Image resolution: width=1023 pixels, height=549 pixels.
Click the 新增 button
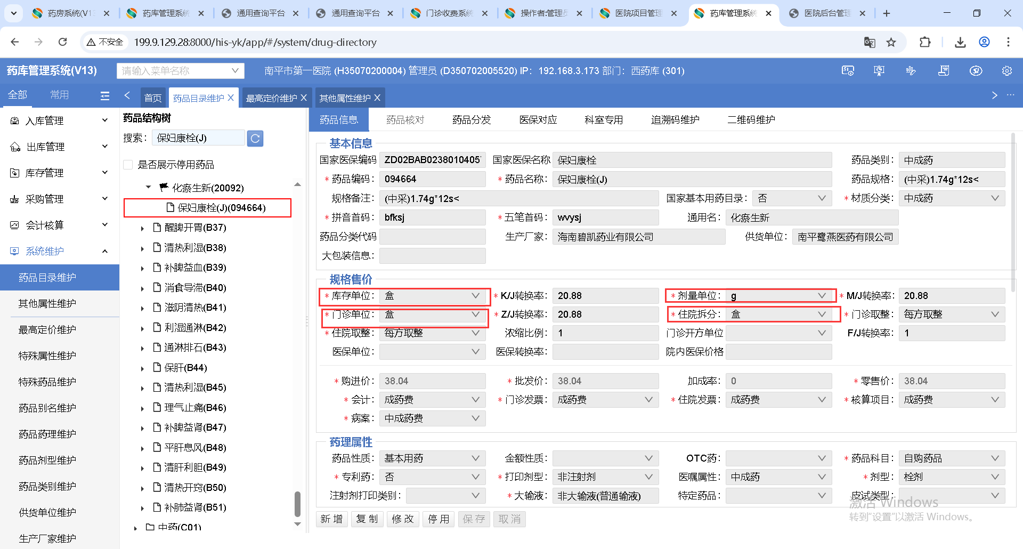click(x=331, y=519)
